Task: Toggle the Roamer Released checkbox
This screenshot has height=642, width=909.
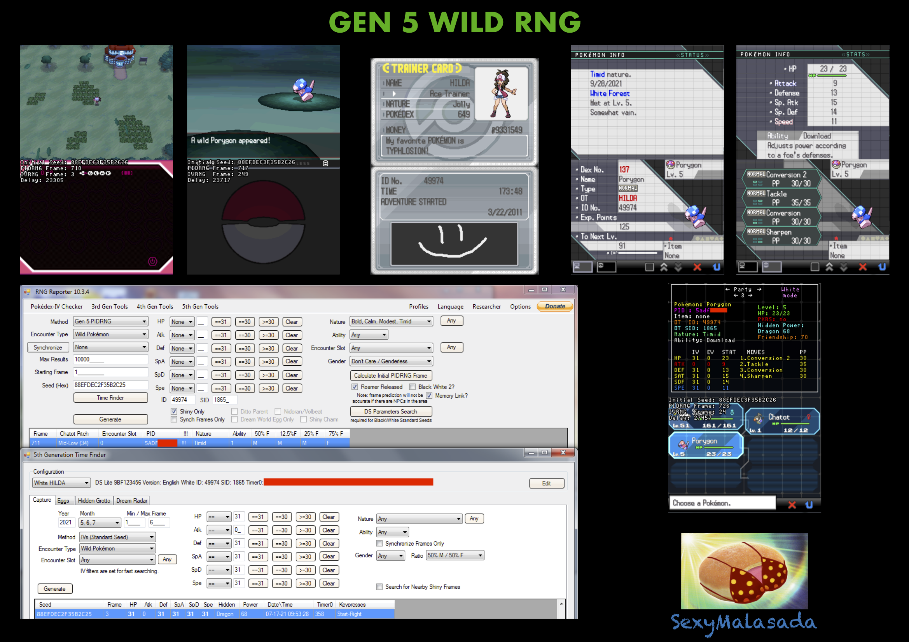Action: coord(355,387)
